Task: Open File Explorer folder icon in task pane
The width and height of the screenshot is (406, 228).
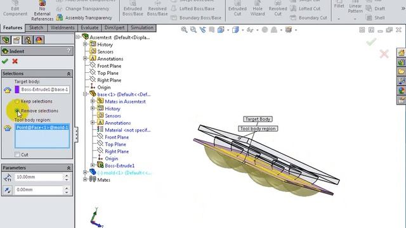Action: [x=402, y=72]
